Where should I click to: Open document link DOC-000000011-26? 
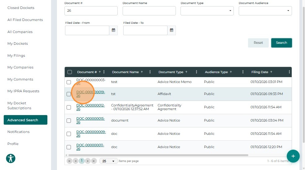click(90, 147)
